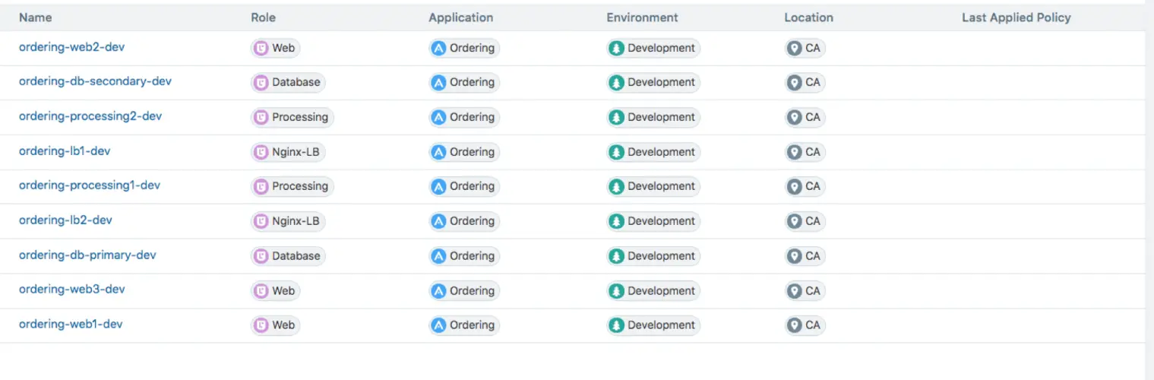The width and height of the screenshot is (1154, 380).
Task: Click the Nginx-LB role icon in ordering-lb2-dev row
Action: tap(261, 222)
